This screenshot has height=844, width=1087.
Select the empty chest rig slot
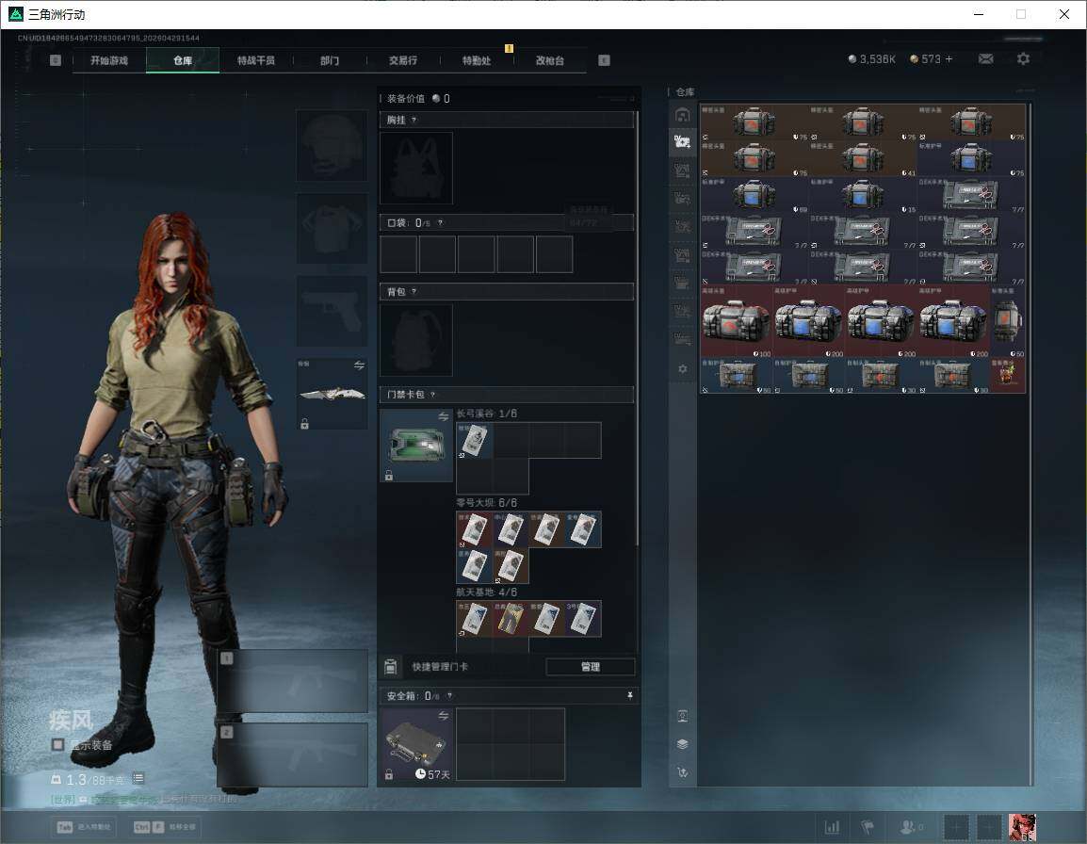coord(416,168)
